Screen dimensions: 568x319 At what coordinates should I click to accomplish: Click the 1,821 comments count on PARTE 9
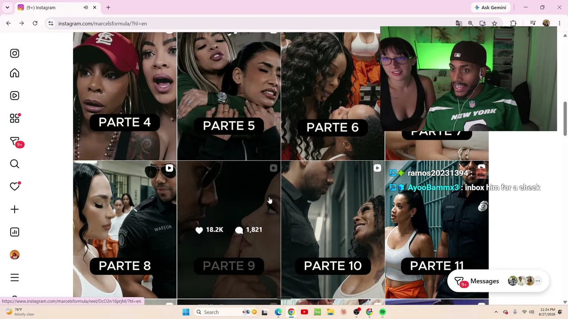(249, 230)
